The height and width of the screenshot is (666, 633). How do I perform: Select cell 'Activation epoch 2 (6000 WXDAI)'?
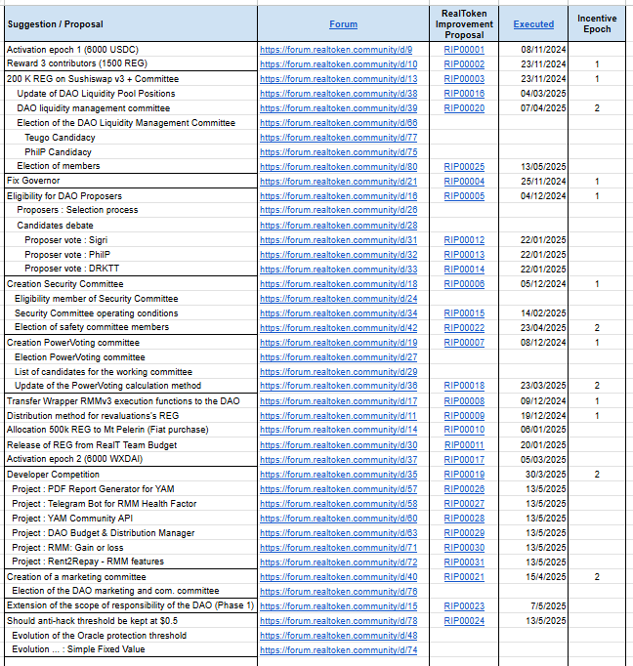(x=131, y=459)
